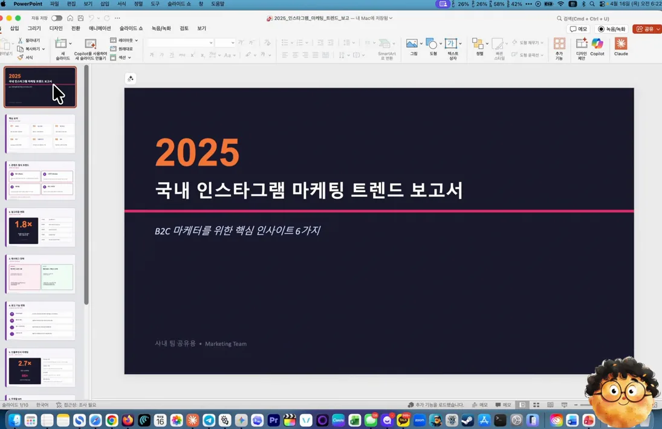Click 원래대로 reset button
The image size is (662, 429).
click(x=122, y=49)
